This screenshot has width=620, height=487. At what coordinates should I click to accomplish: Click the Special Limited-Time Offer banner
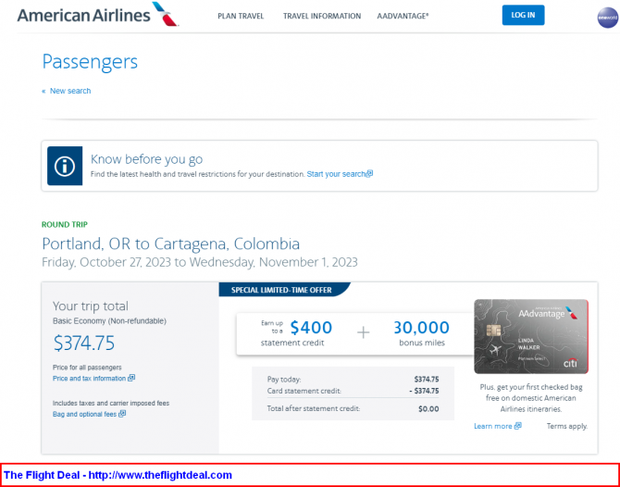(281, 290)
